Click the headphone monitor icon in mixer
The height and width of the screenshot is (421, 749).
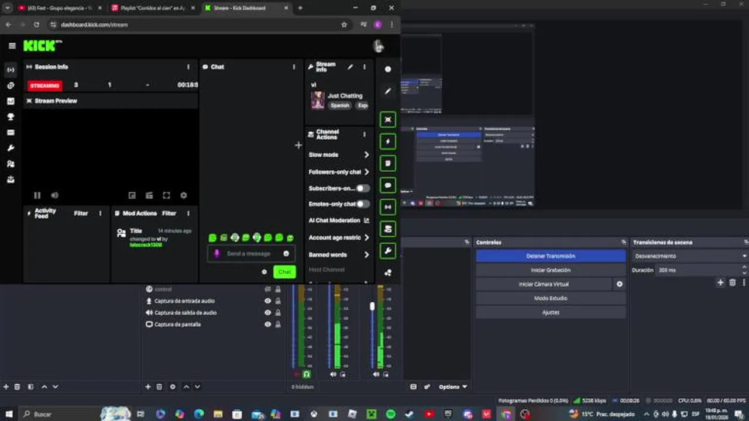point(306,374)
